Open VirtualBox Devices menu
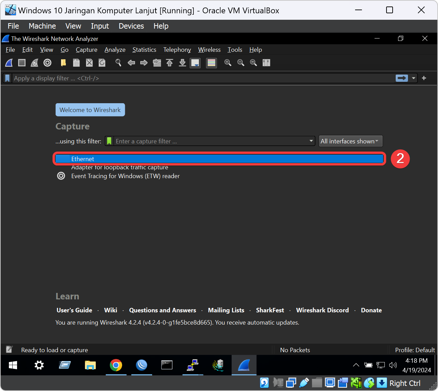 tap(131, 26)
